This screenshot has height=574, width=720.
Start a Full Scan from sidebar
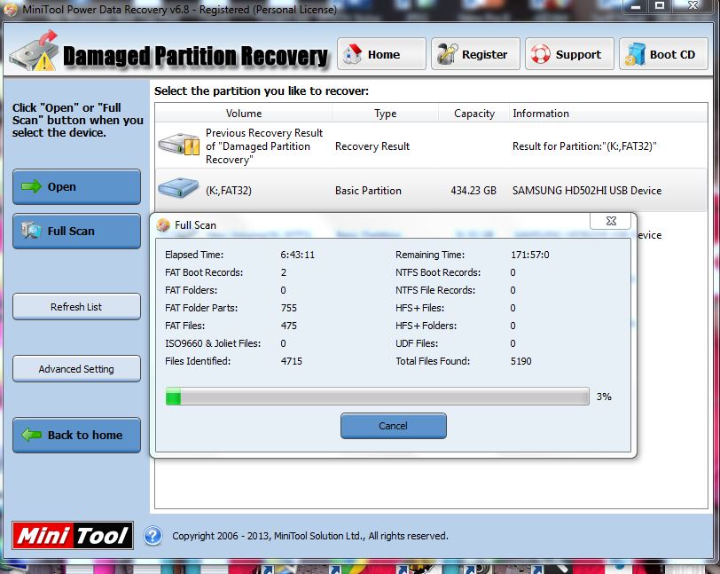76,231
